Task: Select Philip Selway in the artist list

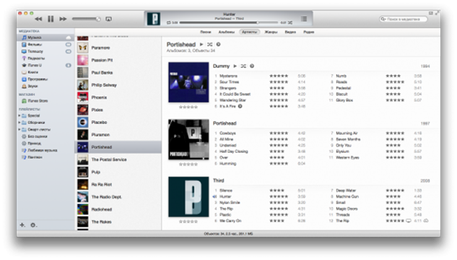Action: [x=118, y=85]
